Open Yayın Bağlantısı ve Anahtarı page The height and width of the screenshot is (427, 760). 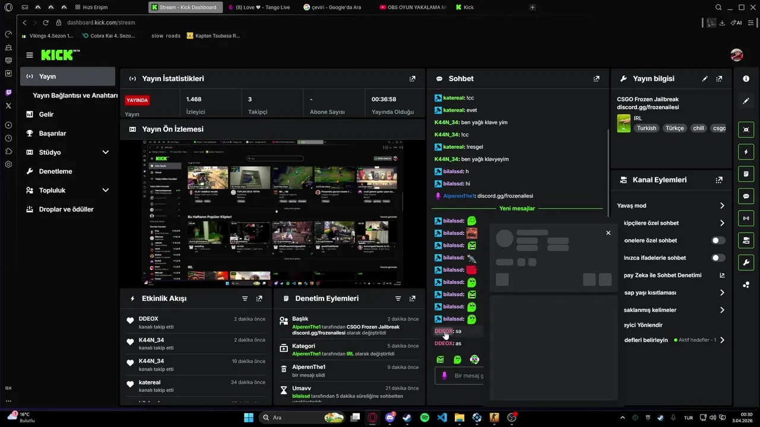coord(75,95)
